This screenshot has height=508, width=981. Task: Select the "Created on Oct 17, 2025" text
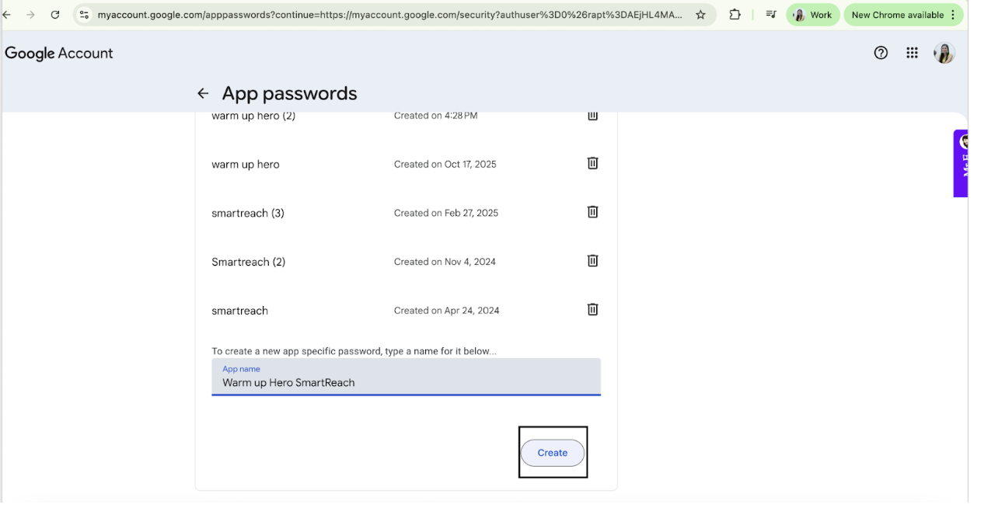coord(445,164)
